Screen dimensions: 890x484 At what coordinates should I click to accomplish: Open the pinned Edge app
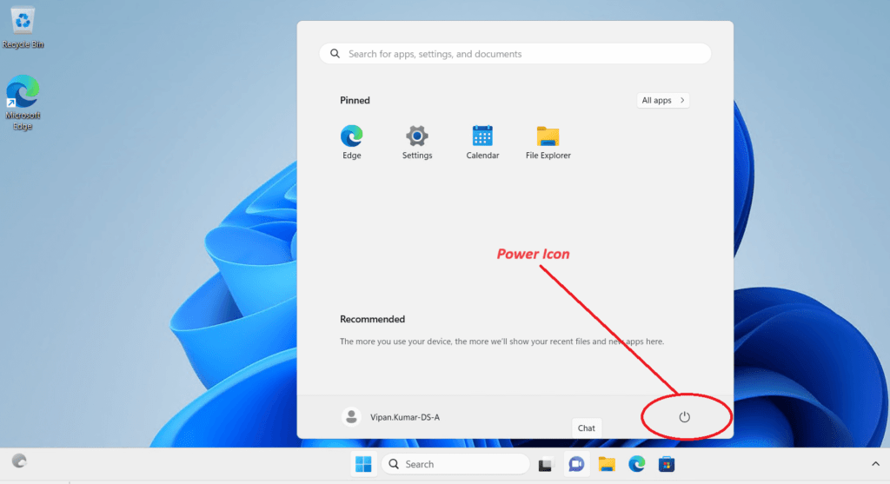(351, 142)
